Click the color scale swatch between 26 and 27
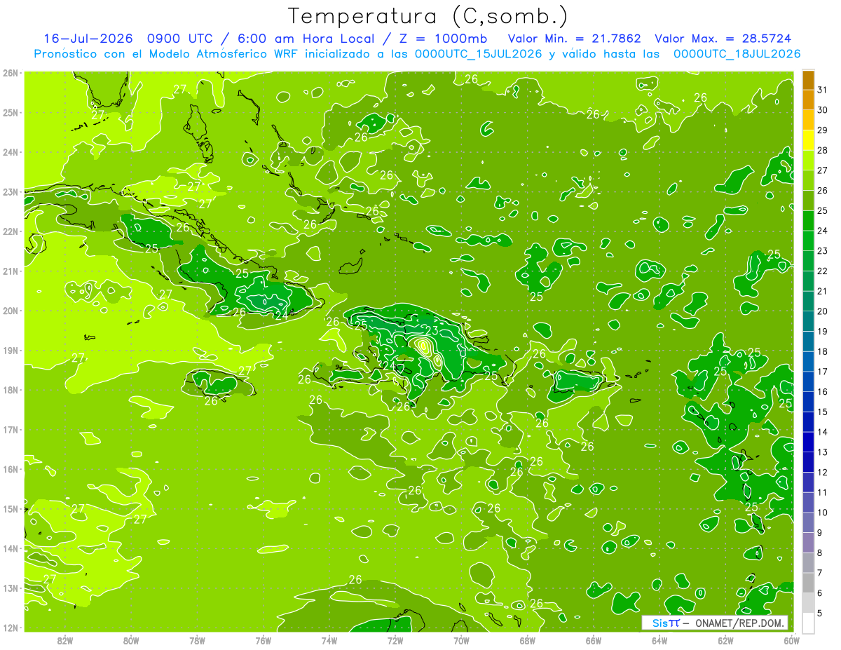Viewport: 841px width, 650px height. [808, 180]
